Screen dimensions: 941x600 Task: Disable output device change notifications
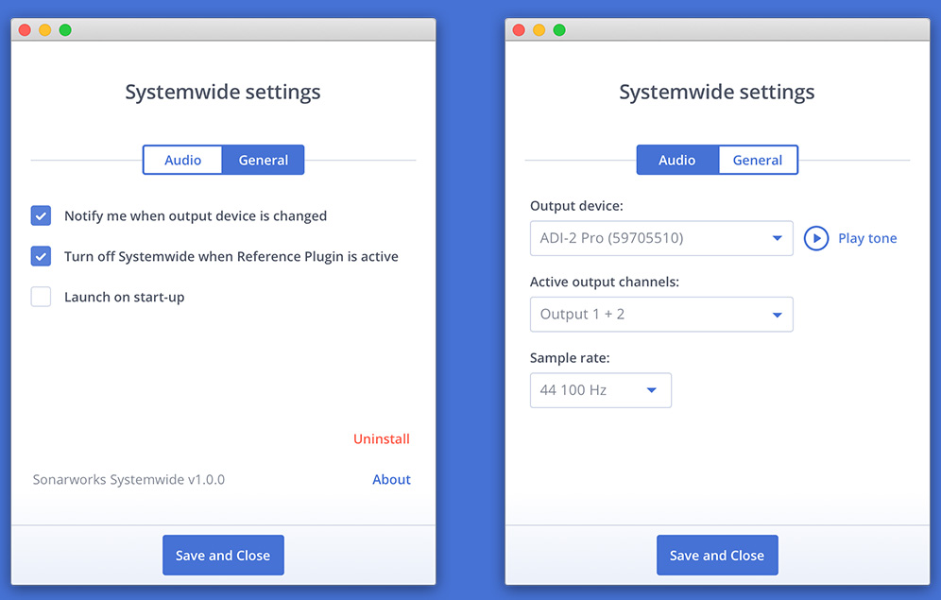(41, 215)
